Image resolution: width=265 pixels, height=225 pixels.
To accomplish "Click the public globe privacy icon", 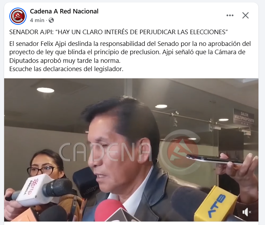I will coord(51,20).
